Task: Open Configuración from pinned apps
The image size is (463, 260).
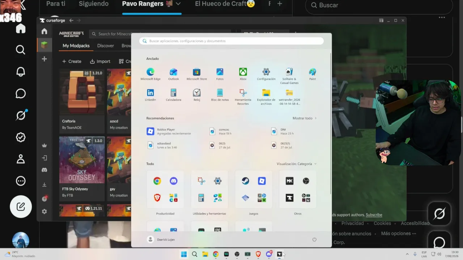Action: pyautogui.click(x=266, y=74)
